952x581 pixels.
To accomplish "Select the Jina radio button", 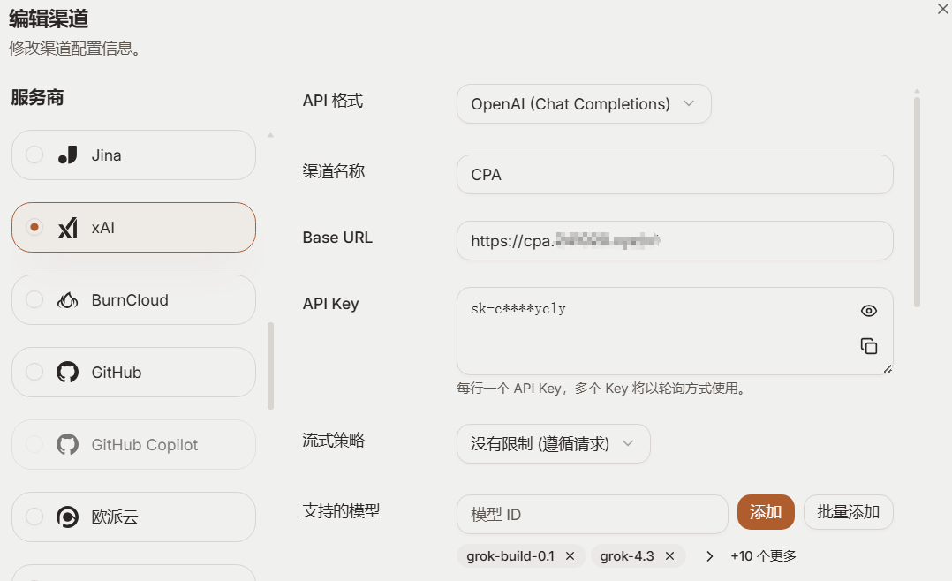I will pyautogui.click(x=34, y=155).
